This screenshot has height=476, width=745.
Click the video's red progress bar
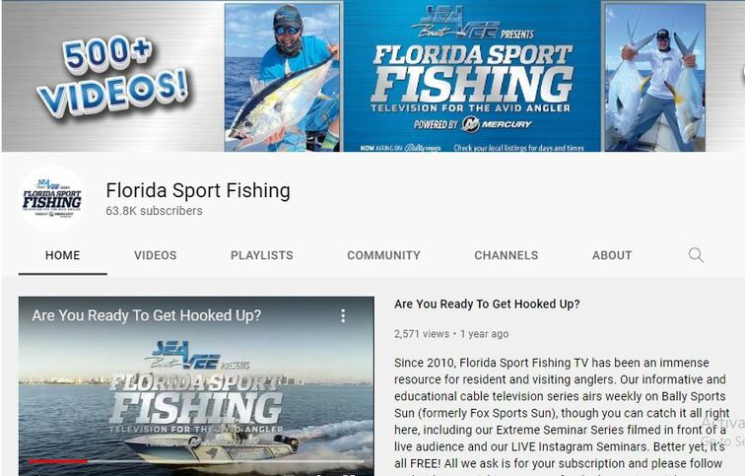pos(58,461)
